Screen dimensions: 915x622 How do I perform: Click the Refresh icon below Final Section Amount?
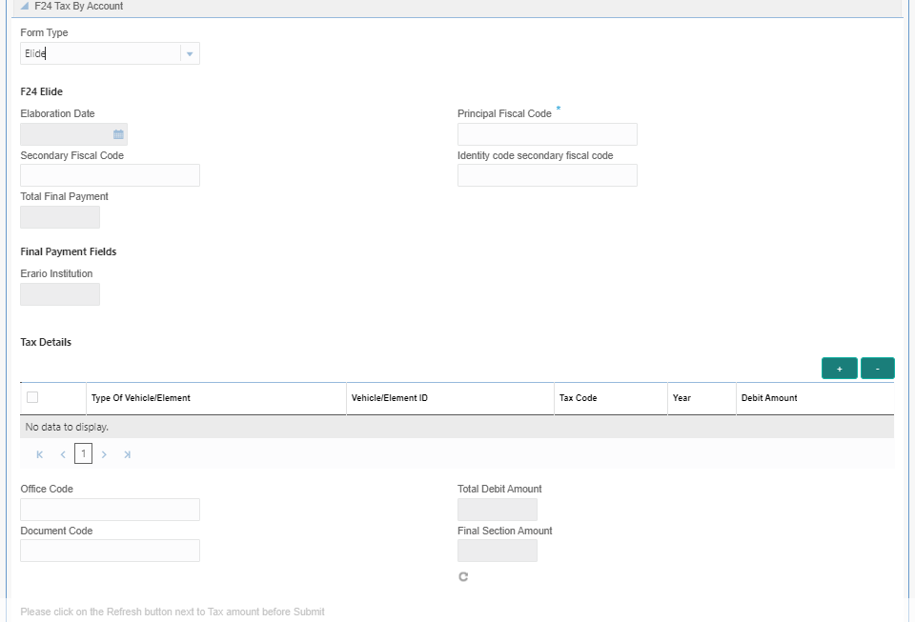tap(463, 576)
